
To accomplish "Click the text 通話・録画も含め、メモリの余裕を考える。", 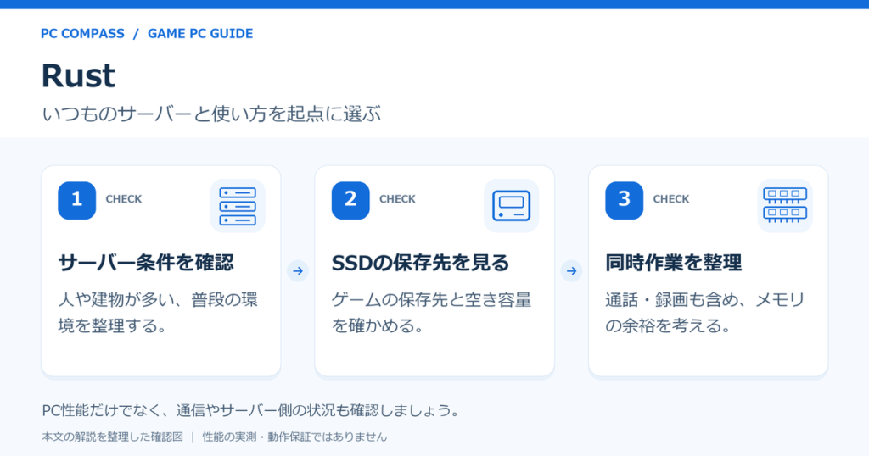I will [705, 313].
